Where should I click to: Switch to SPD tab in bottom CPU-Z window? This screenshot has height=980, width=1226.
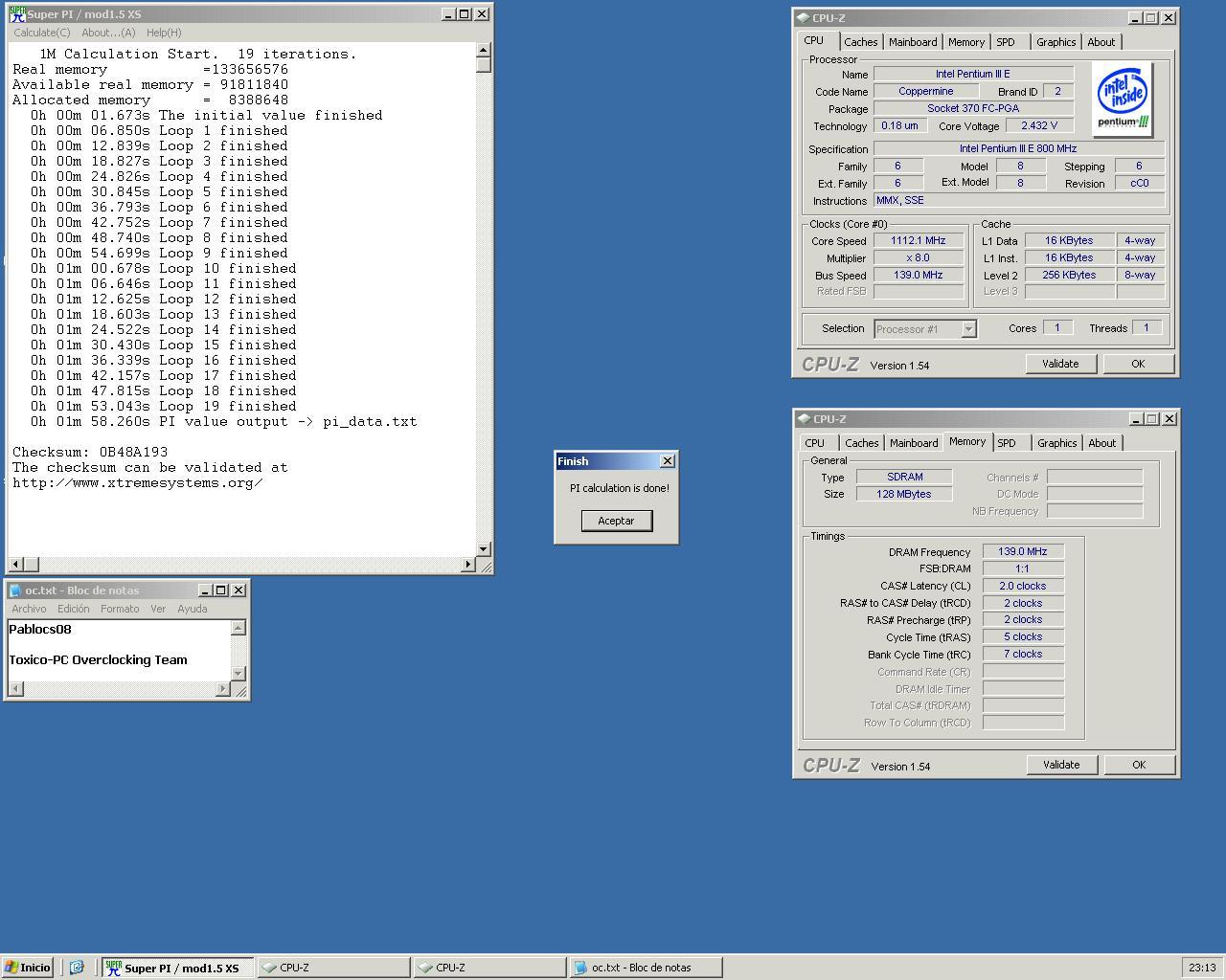tap(1007, 443)
